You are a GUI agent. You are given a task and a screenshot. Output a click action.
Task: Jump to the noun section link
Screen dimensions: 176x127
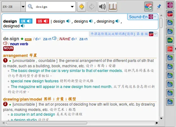(x=14, y=44)
